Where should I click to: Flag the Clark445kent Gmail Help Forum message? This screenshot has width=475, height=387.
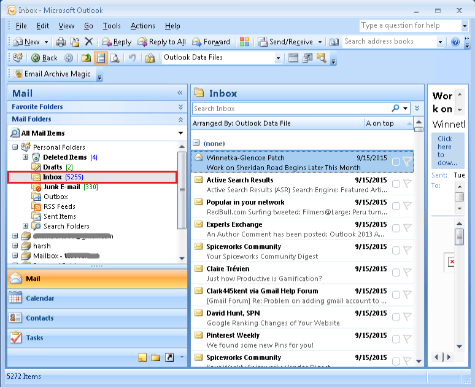pyautogui.click(x=407, y=294)
